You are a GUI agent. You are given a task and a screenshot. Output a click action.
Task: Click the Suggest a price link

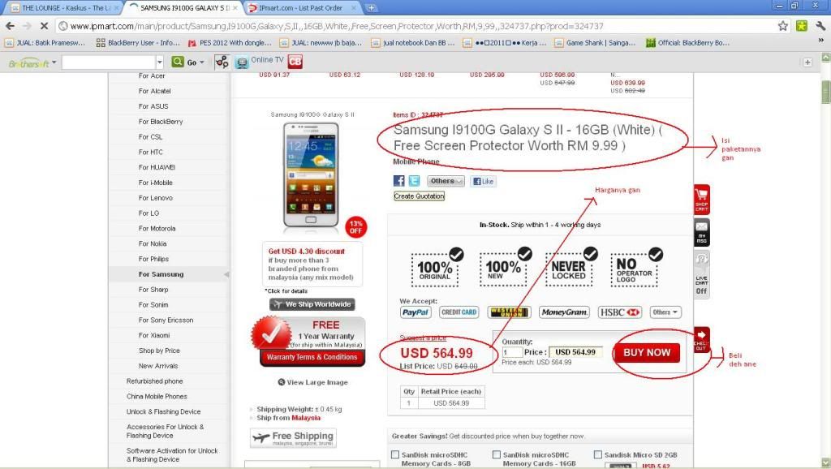coord(423,338)
